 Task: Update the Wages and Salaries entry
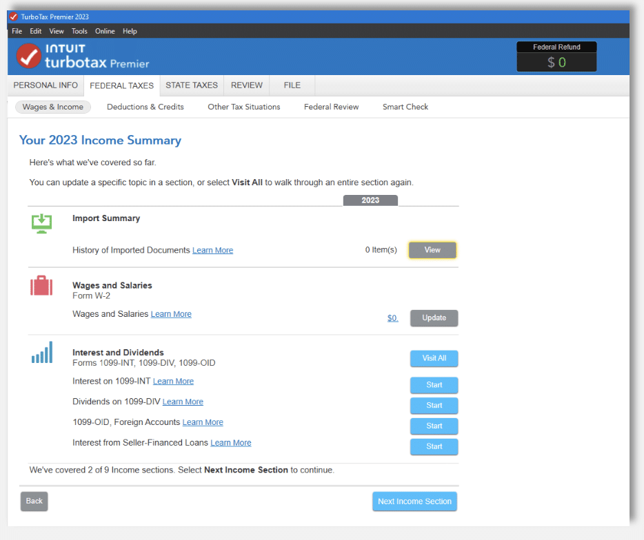(x=434, y=318)
